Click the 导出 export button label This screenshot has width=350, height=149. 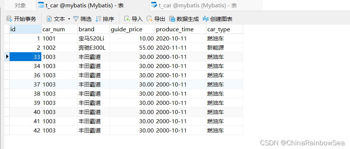pyautogui.click(x=160, y=19)
